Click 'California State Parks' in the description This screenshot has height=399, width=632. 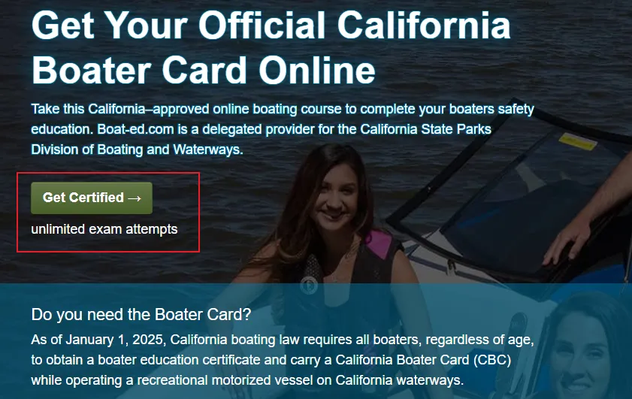425,129
